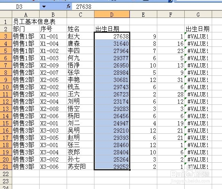Select cell with value 23174
This screenshot has height=189, width=222.
[112, 101]
